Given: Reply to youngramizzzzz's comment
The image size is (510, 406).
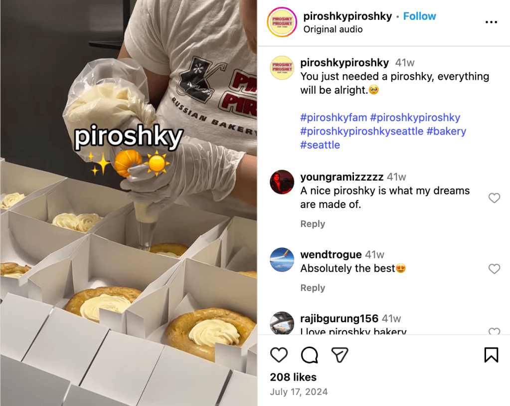Looking at the screenshot, I should pyautogui.click(x=313, y=224).
